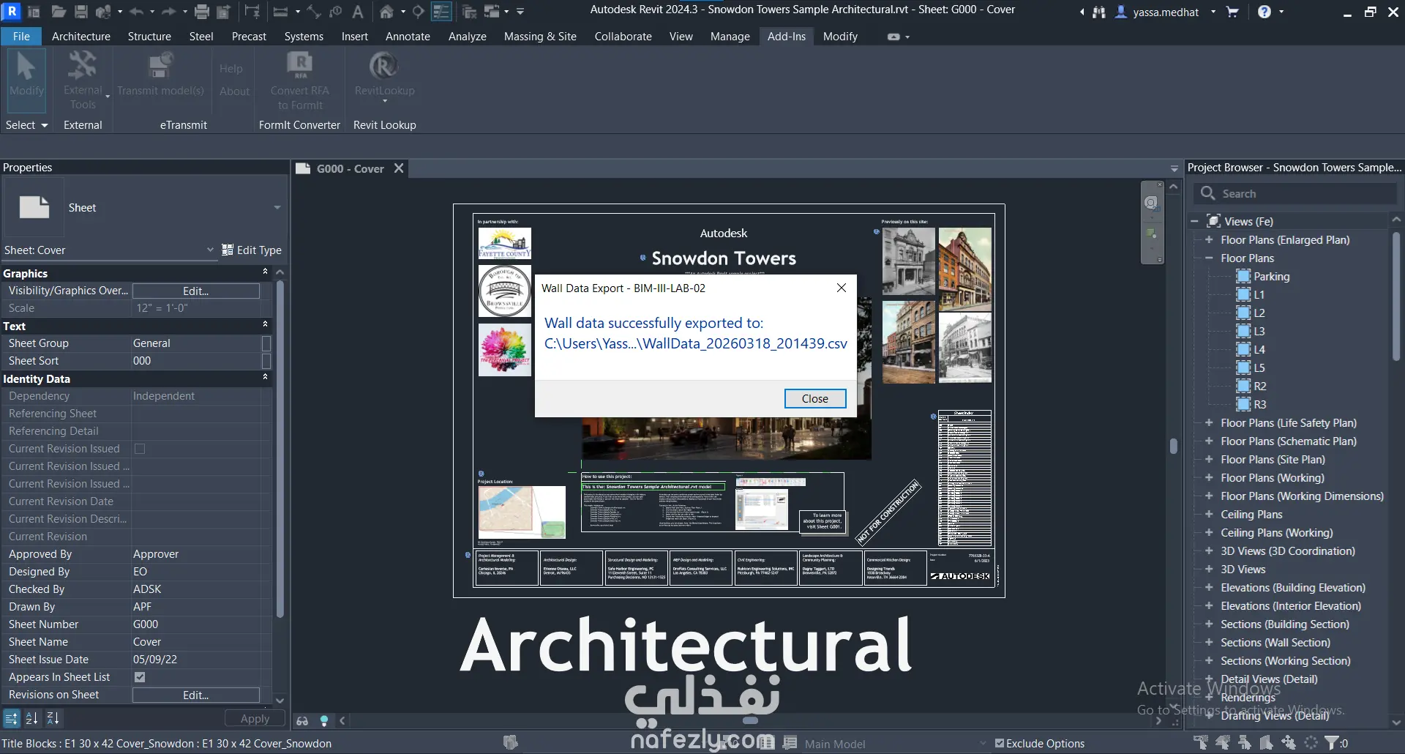Click the checkbox beside Sheet Sort 000 value
The width and height of the screenshot is (1405, 754).
click(x=266, y=361)
